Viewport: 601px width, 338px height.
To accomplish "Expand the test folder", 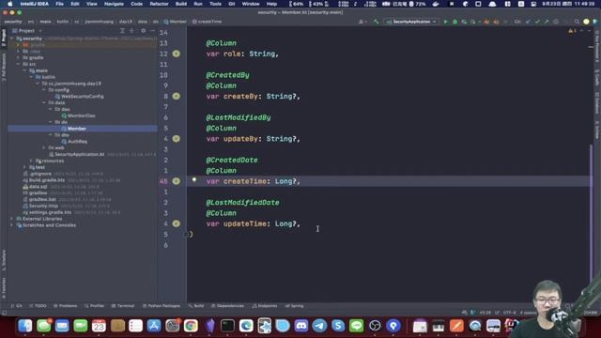I will pos(25,167).
